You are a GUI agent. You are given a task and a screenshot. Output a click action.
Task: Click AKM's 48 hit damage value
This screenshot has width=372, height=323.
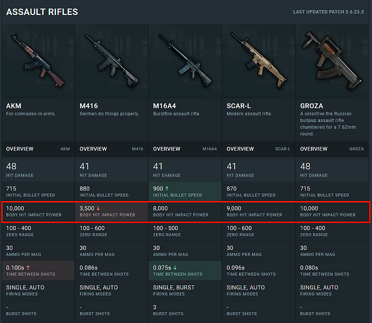pyautogui.click(x=11, y=166)
